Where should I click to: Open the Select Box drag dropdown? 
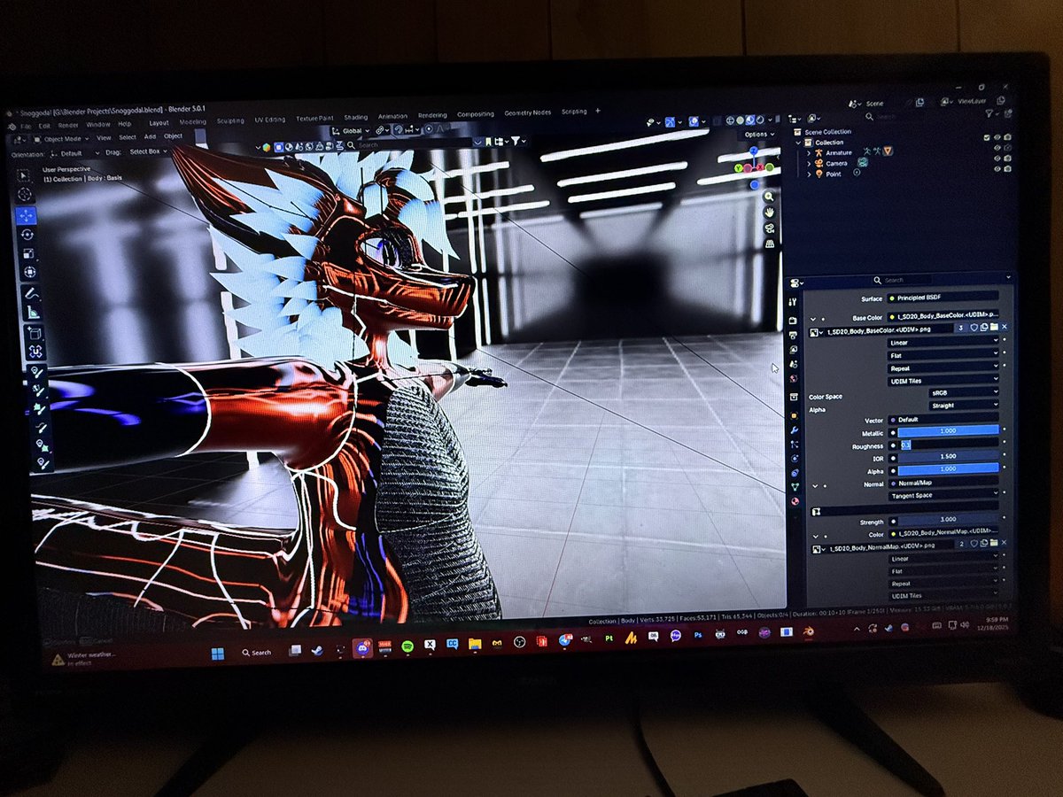point(148,151)
